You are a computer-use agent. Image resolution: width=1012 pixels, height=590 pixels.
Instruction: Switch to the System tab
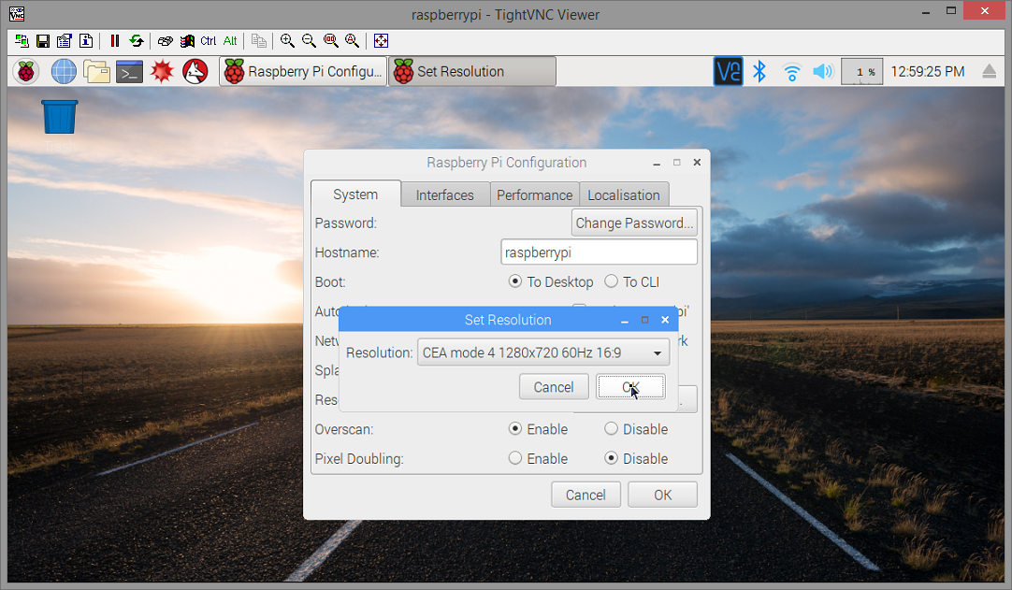click(x=355, y=194)
